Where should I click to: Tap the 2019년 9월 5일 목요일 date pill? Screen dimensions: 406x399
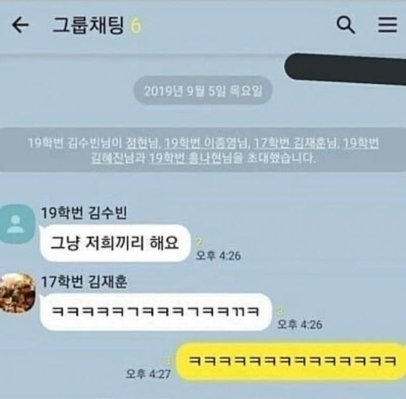[203, 91]
